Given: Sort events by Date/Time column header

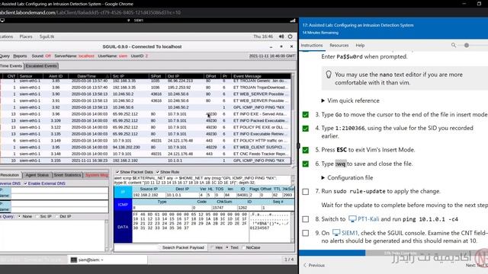Looking at the screenshot, I should point(89,76).
